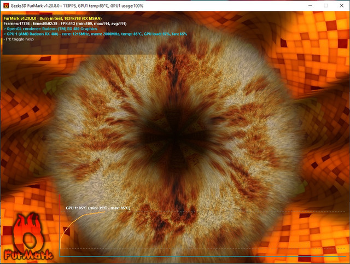350x264 pixels.
Task: Maximize the FurMark window
Action: point(326,5)
